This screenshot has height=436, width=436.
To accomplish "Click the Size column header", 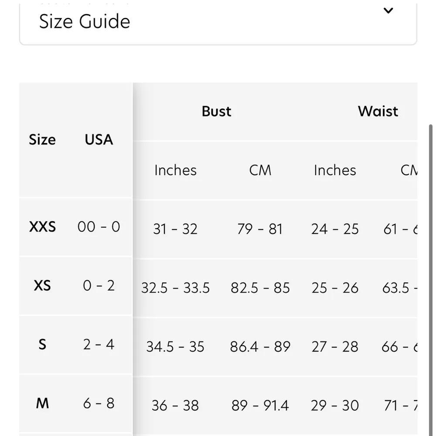I will [42, 140].
